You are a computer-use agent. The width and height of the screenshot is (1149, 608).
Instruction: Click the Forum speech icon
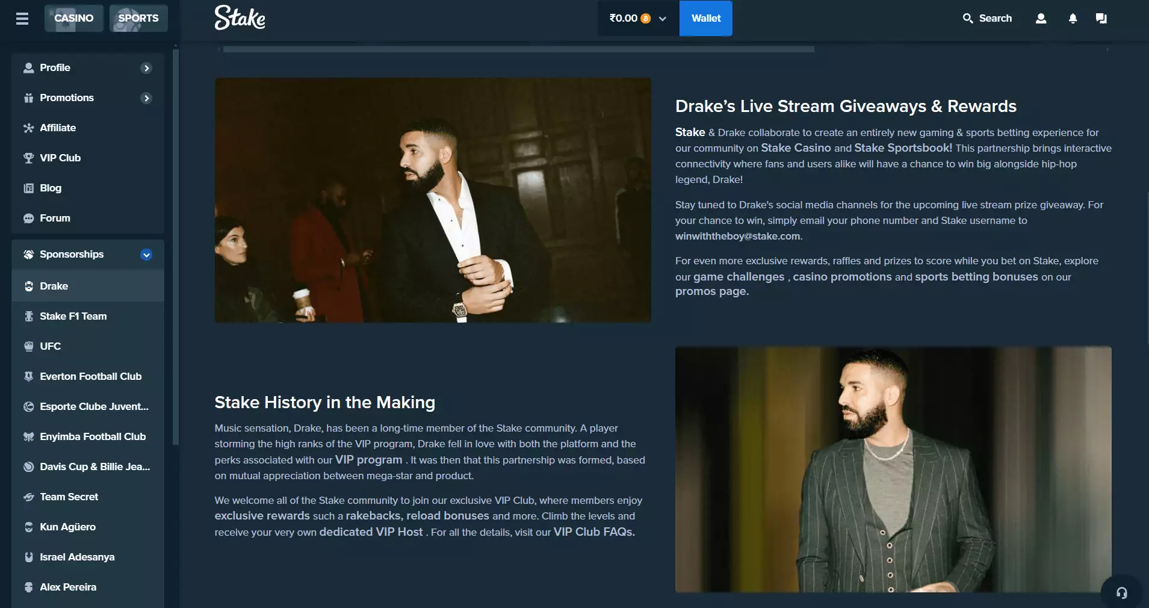pos(28,219)
